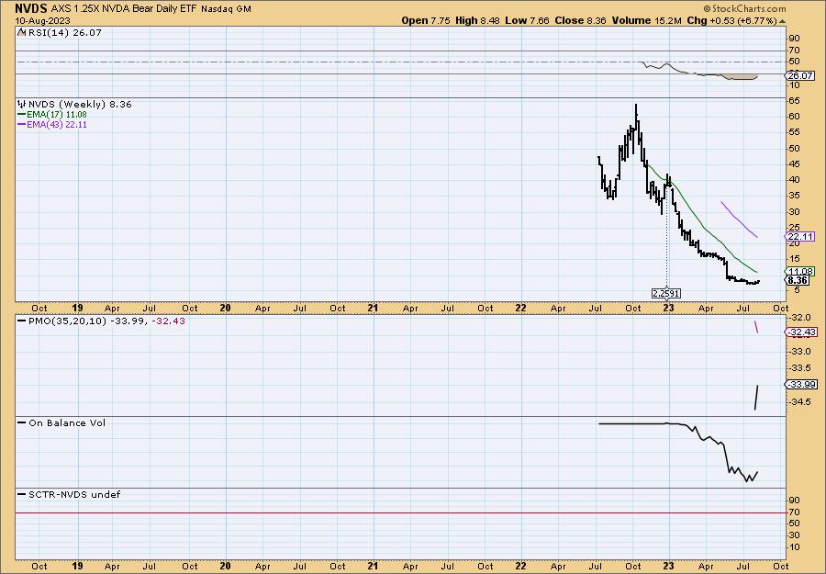Click year label 20 beneath the price panel

click(x=226, y=308)
